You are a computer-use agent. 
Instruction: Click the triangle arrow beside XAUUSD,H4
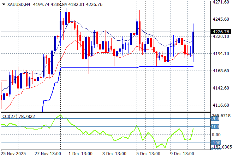(x=3, y=4)
